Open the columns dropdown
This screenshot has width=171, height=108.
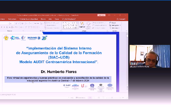(x=38, y=27)
